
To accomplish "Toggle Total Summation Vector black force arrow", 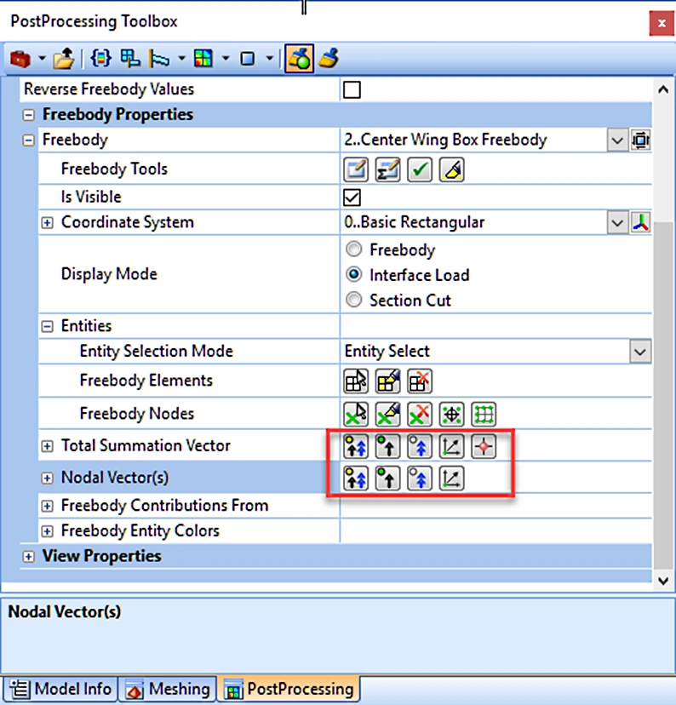I will 388,446.
